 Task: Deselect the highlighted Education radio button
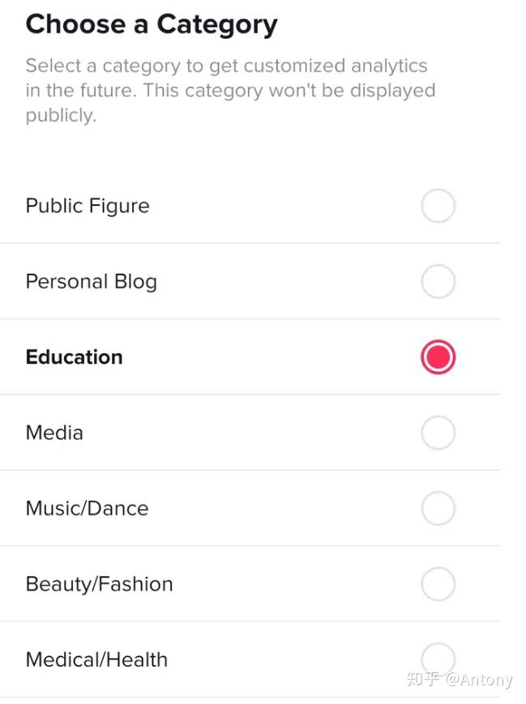[438, 357]
